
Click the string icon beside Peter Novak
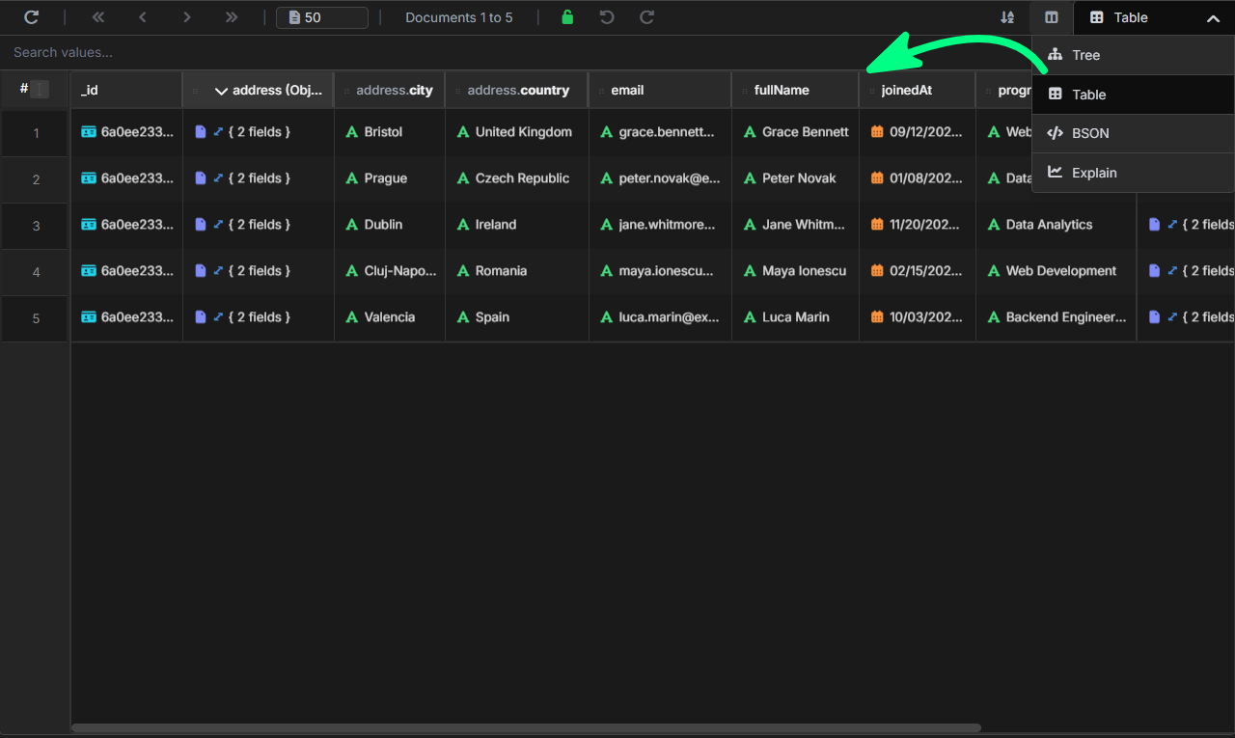750,178
